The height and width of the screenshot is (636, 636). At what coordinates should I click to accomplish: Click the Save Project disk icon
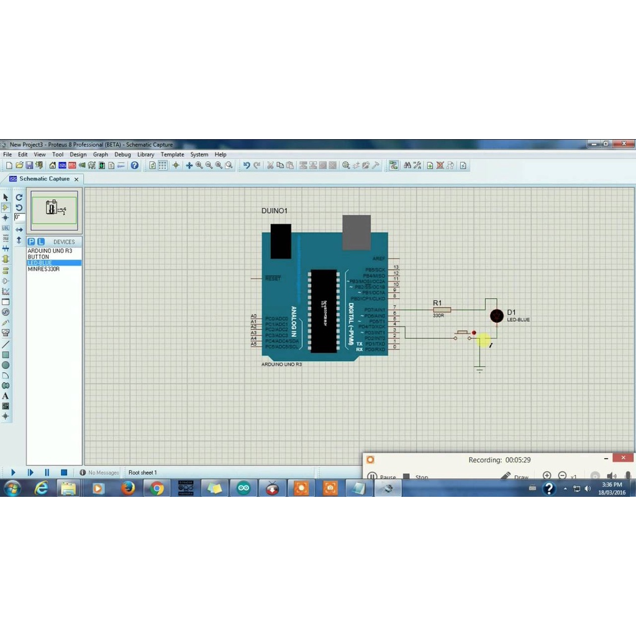tap(29, 165)
